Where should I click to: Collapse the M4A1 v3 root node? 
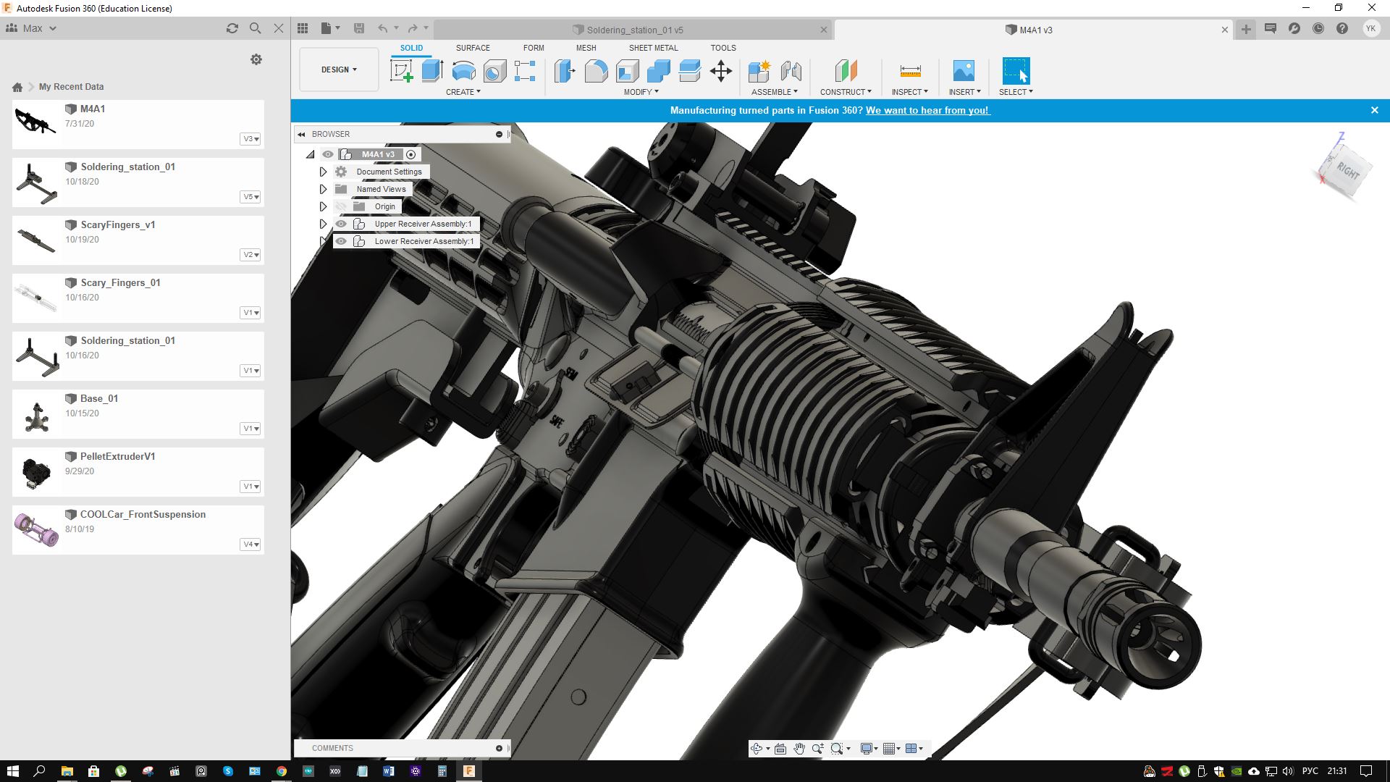[x=311, y=154]
